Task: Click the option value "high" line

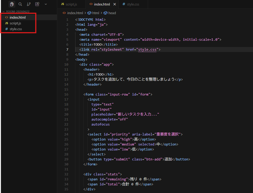Action: tap(123, 139)
